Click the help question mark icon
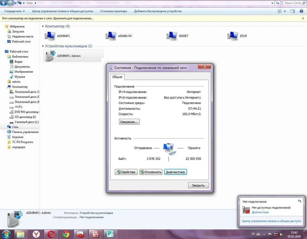This screenshot has height=239, width=307. [x=302, y=11]
